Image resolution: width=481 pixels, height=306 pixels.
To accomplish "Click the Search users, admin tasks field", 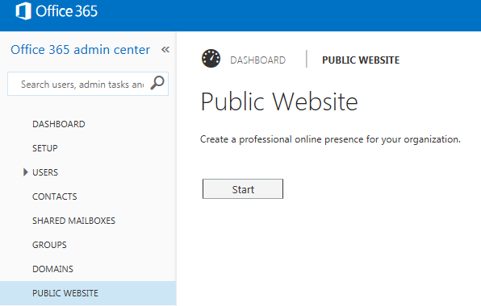I will pos(88,84).
